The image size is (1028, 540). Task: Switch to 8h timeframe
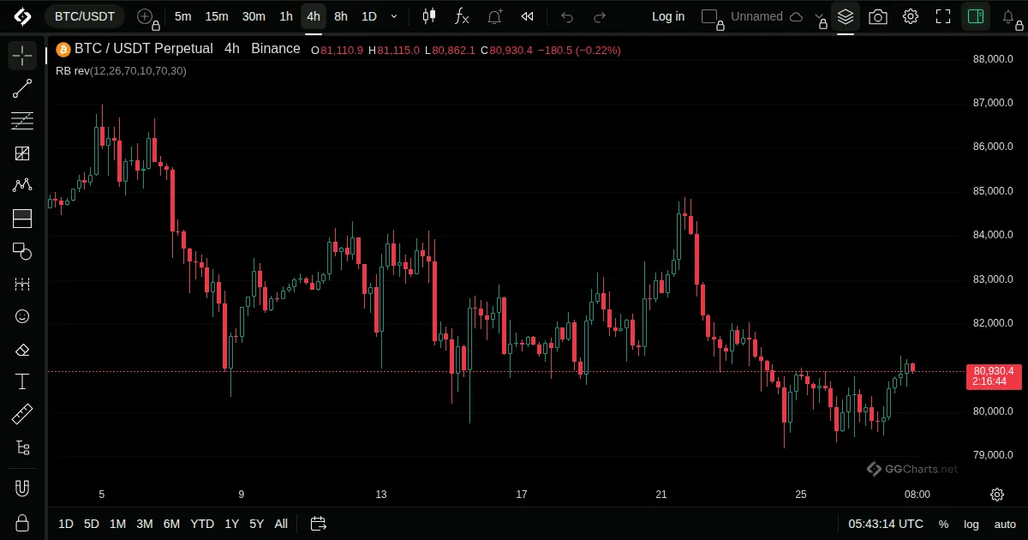pos(341,16)
